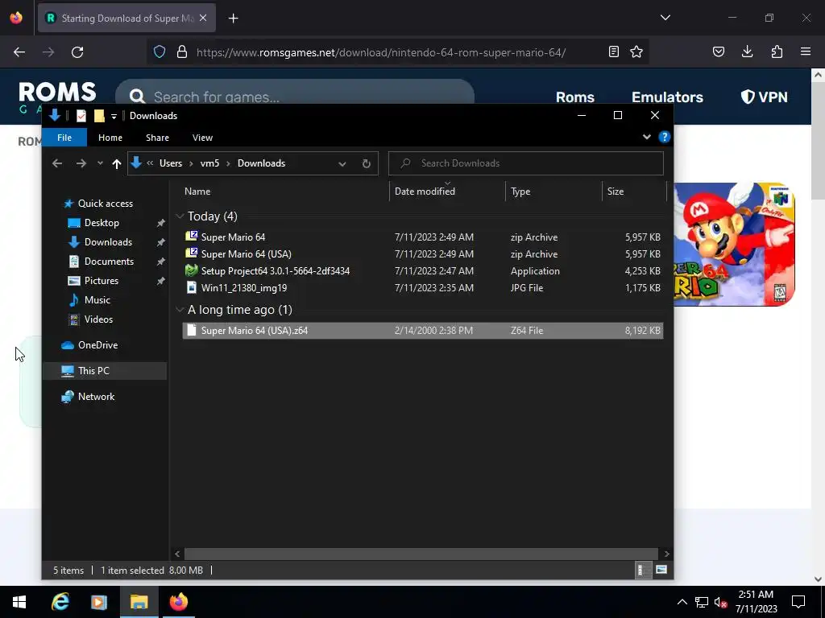Image resolution: width=825 pixels, height=618 pixels.
Task: Select Win11_21380_img19 JPG file
Action: click(x=422, y=287)
